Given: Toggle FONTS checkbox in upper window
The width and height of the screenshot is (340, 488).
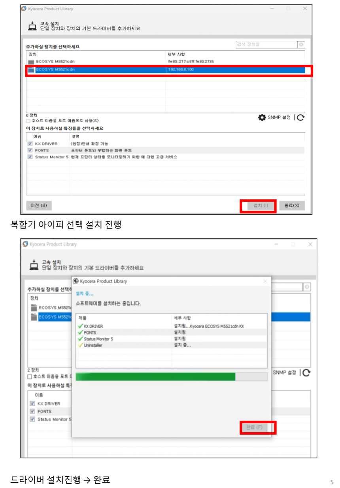Looking at the screenshot, I should click(x=30, y=150).
